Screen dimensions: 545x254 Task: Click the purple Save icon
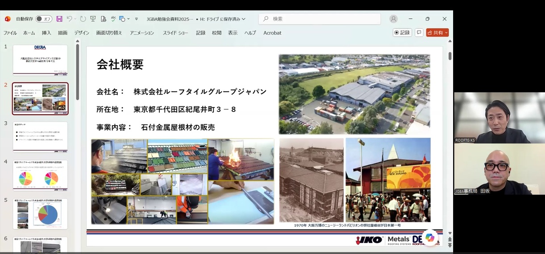59,19
